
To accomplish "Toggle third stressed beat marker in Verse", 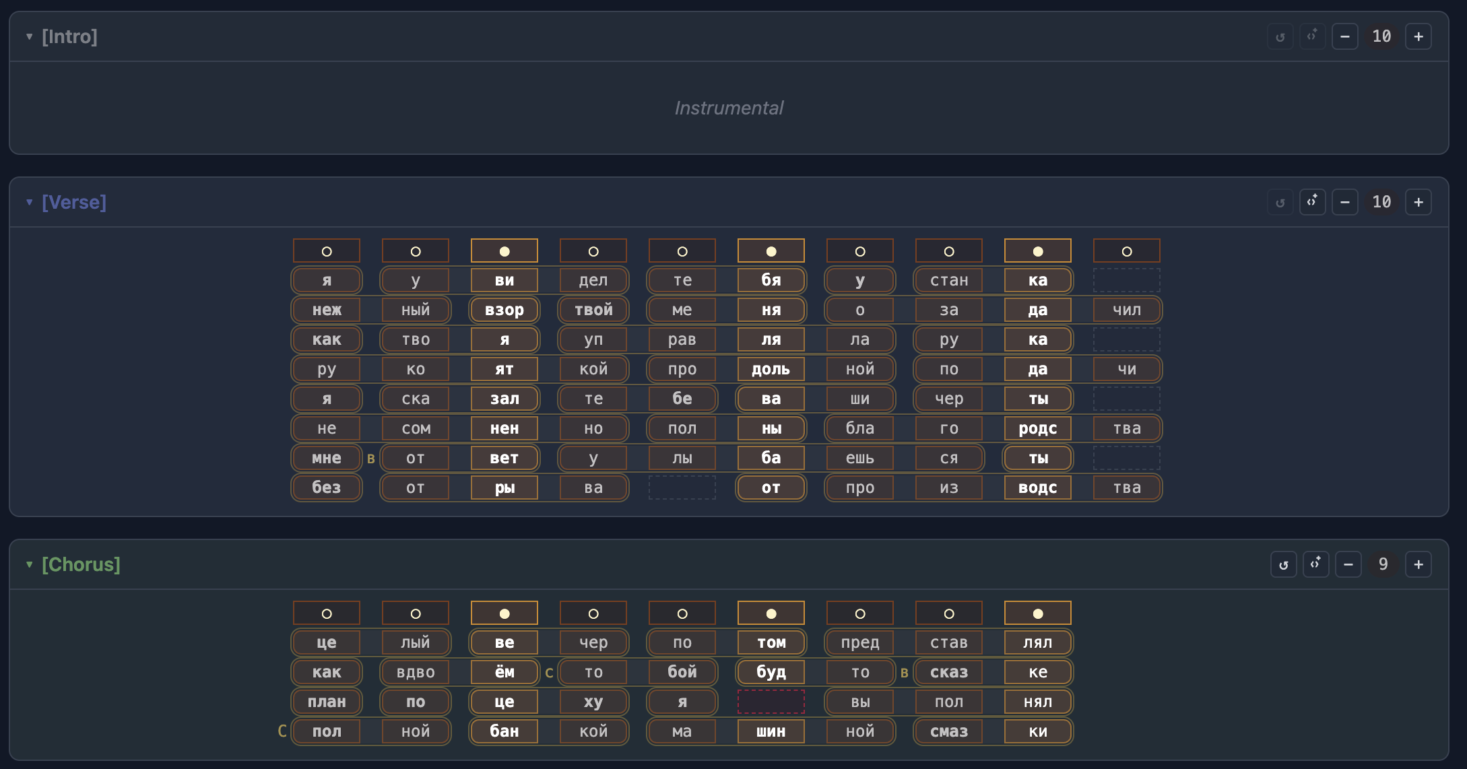I will pyautogui.click(x=504, y=251).
